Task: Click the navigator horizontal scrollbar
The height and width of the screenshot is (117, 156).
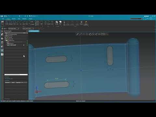Action: point(16,74)
